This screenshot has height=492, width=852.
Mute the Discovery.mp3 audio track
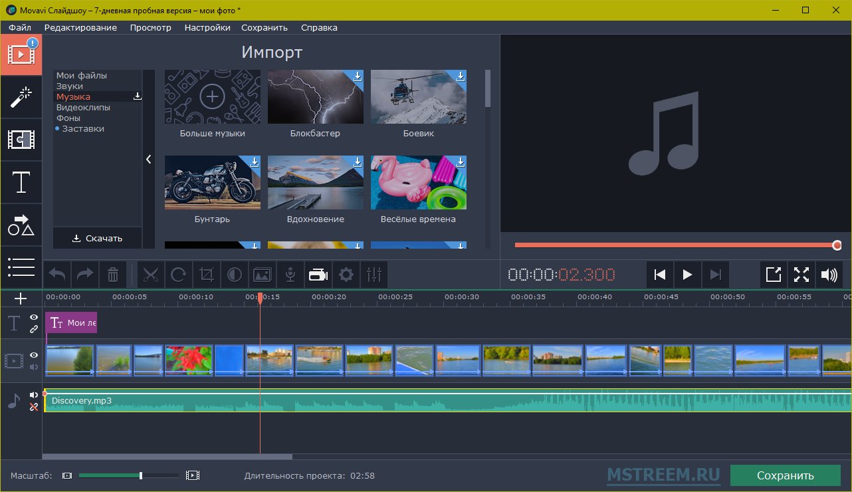point(34,395)
